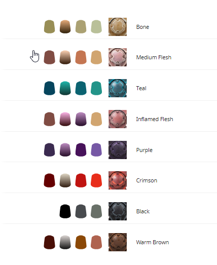Open the Purple armor preview thumbnail
This screenshot has height=265, width=217.
coord(118,150)
